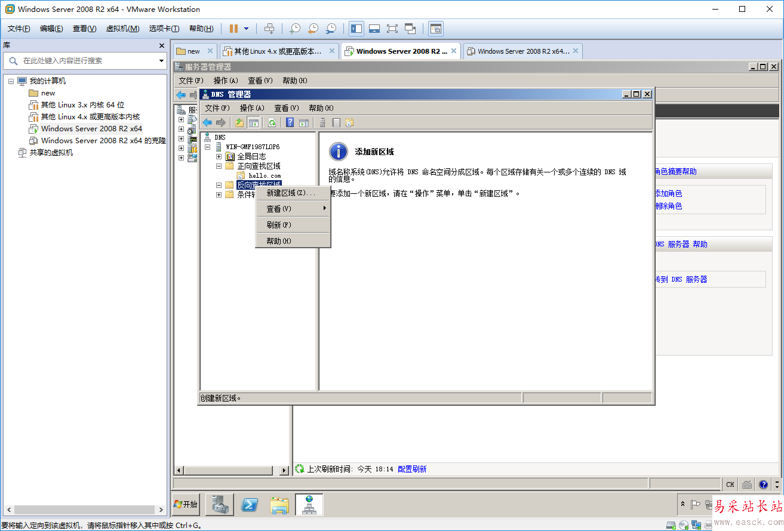Revert the virtual machine to a snapshot

[313, 28]
